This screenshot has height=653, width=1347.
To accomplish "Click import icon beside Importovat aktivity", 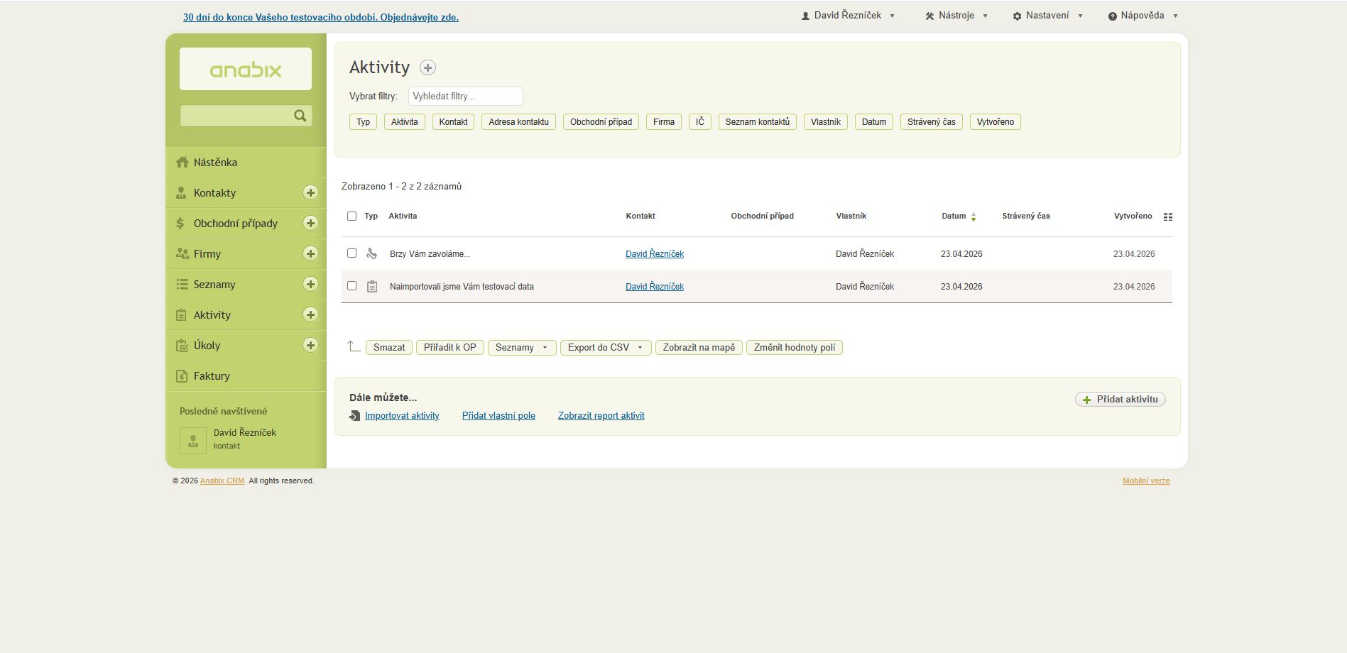I will (x=355, y=416).
